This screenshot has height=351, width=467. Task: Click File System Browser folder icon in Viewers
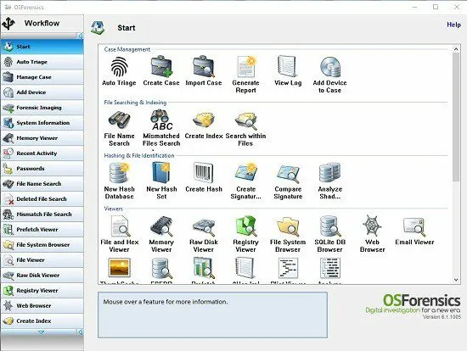[288, 227]
